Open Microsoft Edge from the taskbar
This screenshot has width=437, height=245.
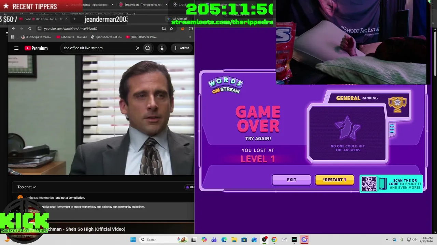point(224,240)
